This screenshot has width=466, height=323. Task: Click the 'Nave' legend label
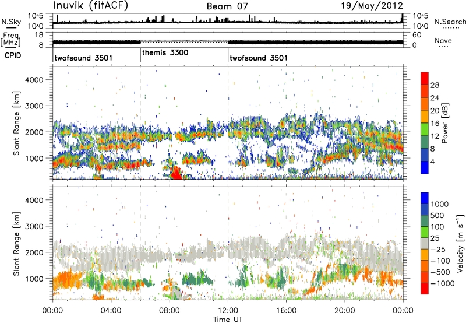coord(443,40)
